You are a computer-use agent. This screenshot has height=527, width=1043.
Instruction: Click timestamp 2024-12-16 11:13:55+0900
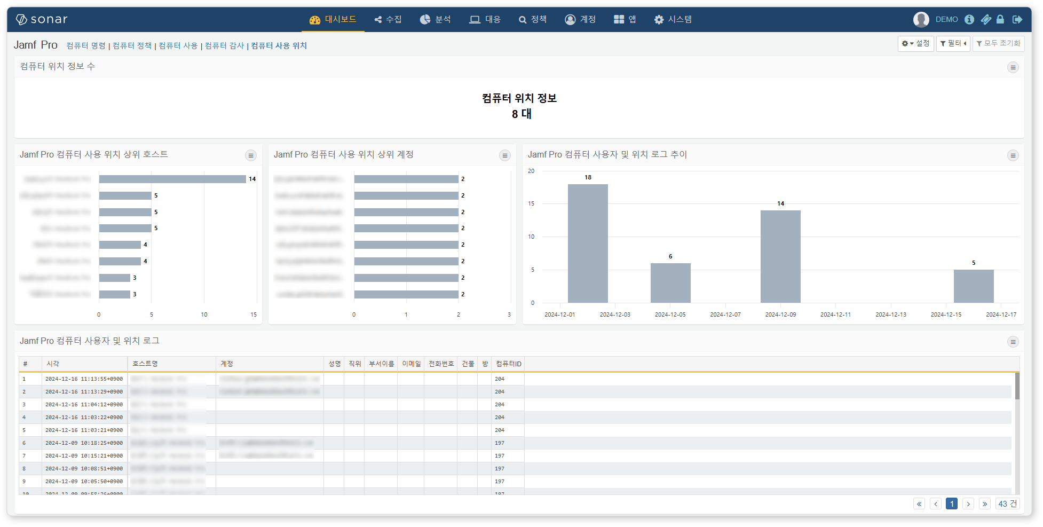tap(84, 379)
